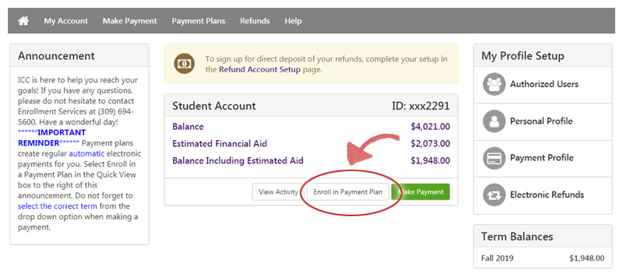Select the Personal Profile person icon
Screen dimensions: 623x280
494,121
